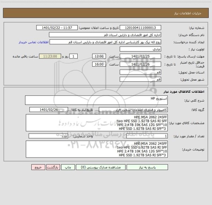The height and width of the screenshot is (205, 212).
Task: Click the گروه کالا label
Action: click(198, 110)
